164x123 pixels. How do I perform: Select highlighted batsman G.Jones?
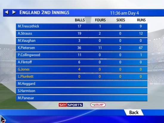tap(82, 69)
